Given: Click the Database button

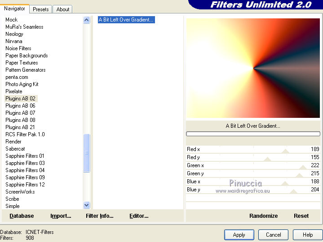Looking at the screenshot, I should coord(22,216).
